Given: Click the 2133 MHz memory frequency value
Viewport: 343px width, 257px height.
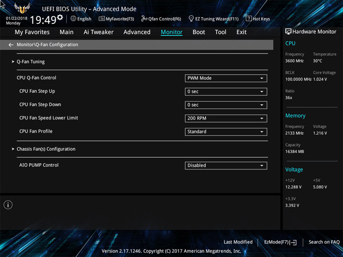Looking at the screenshot, I should click(294, 133).
